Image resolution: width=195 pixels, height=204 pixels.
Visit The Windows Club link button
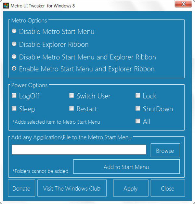pyautogui.click(x=72, y=188)
